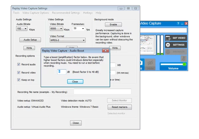199x139 pixels.
Task: Open the Tools menu
Action: click(16, 13)
